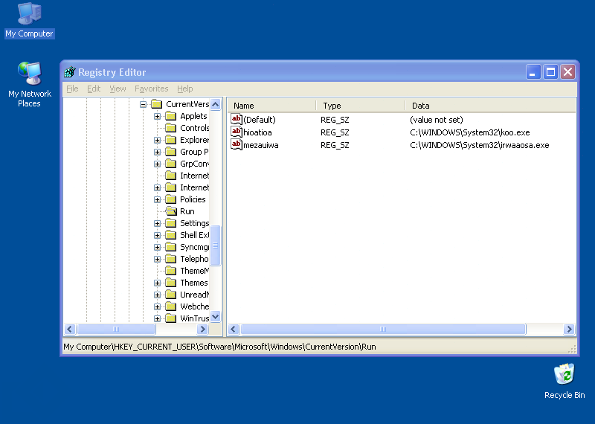Expand the Group P tree node
The image size is (595, 424).
click(x=157, y=152)
